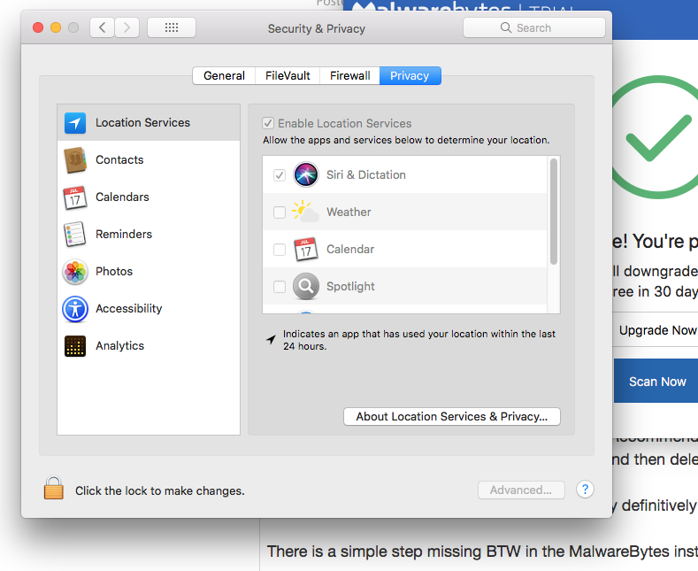Click the 'Weather' row text
698x571 pixels.
click(x=349, y=212)
